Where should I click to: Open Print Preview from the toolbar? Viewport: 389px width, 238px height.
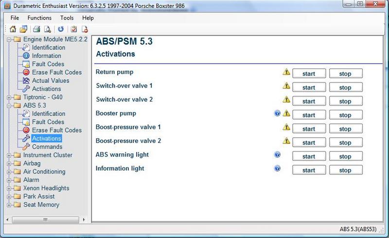click(x=47, y=29)
